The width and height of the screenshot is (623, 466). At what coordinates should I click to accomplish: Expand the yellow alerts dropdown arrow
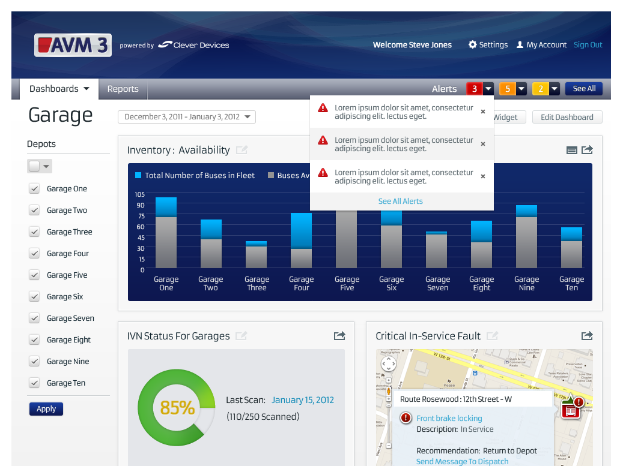[x=555, y=89]
